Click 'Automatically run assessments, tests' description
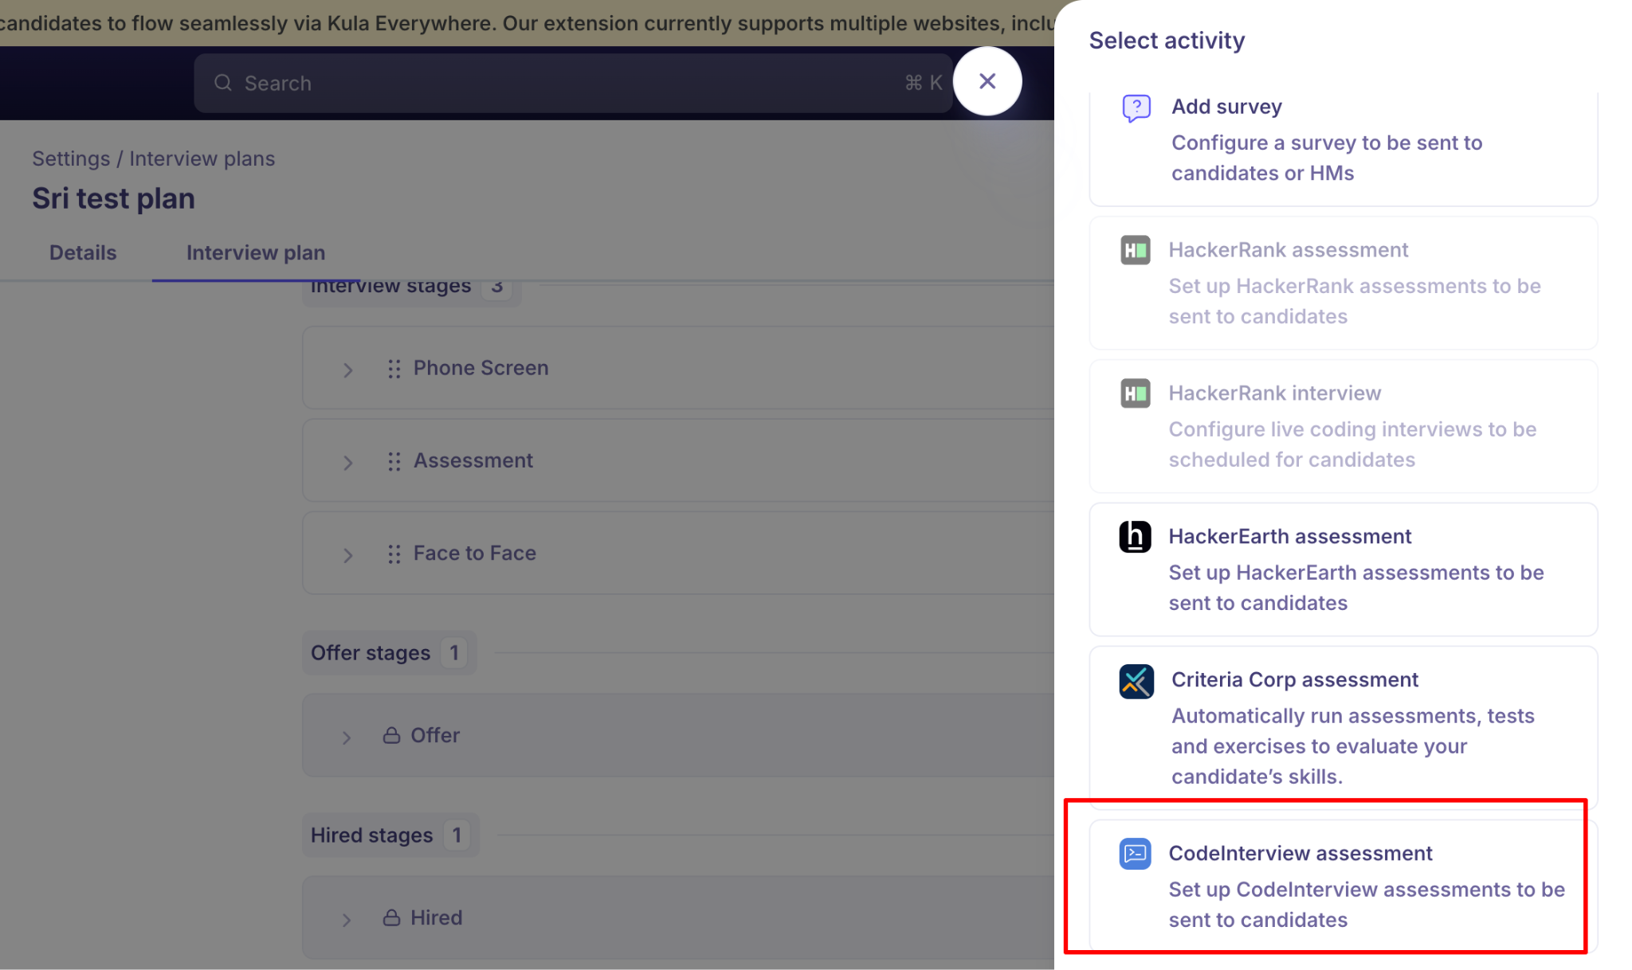This screenshot has height=970, width=1632. click(x=1353, y=746)
